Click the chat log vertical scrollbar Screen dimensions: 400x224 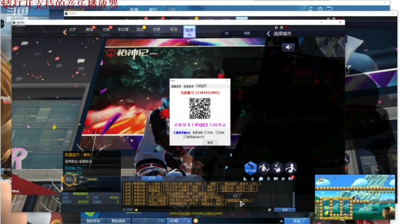[x=294, y=198]
